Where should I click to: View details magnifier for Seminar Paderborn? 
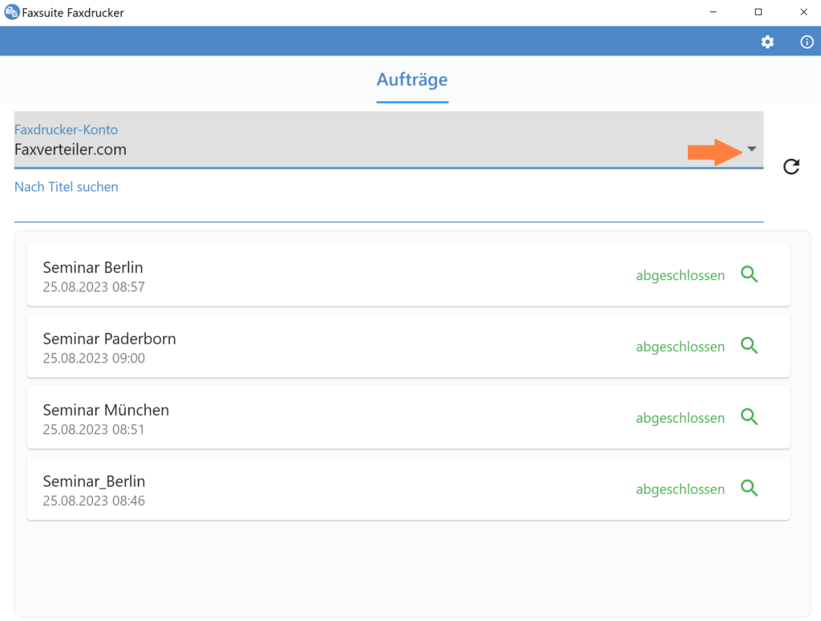click(750, 345)
